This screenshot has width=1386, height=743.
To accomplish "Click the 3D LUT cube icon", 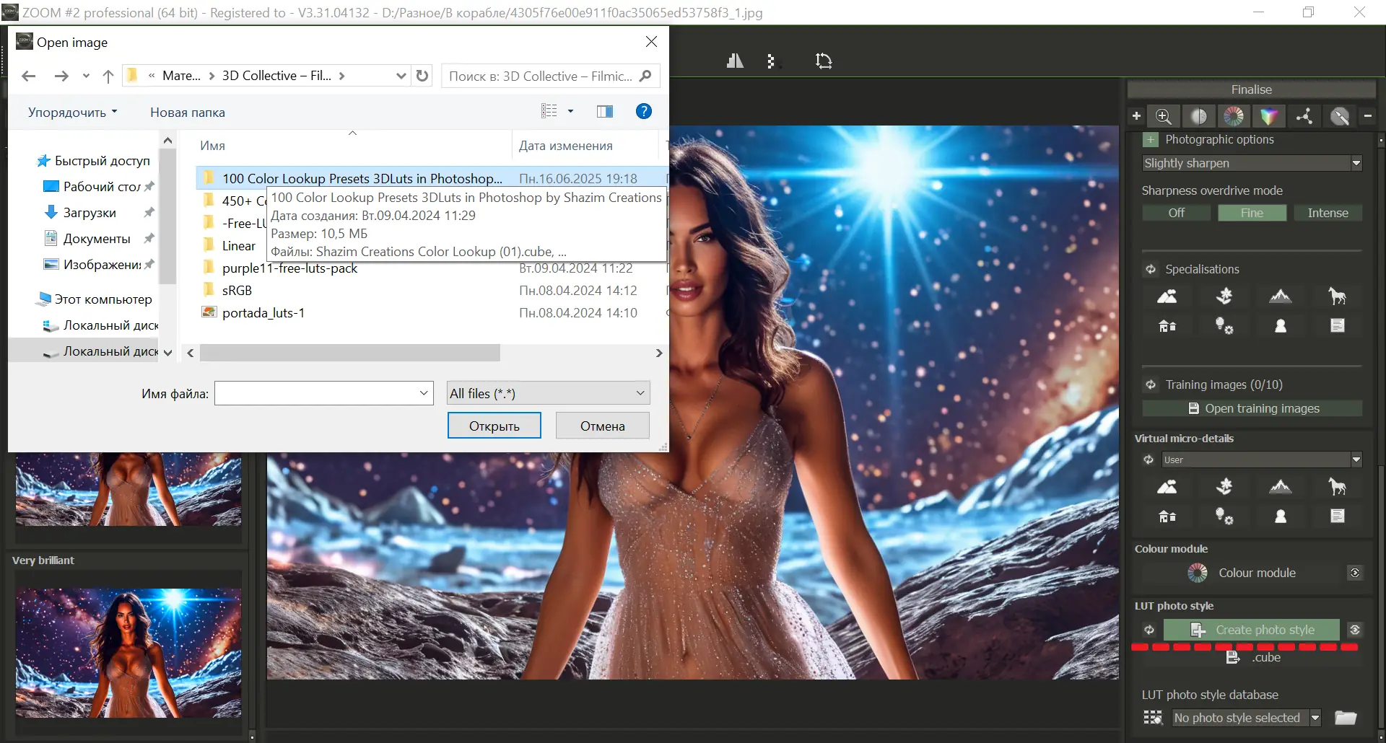I will tap(1270, 116).
